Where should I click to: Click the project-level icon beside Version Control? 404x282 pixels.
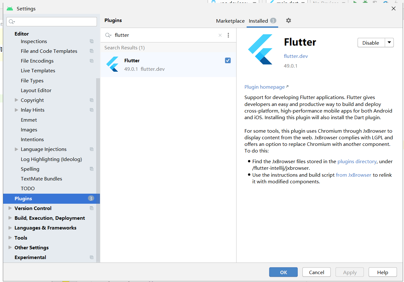[91, 208]
